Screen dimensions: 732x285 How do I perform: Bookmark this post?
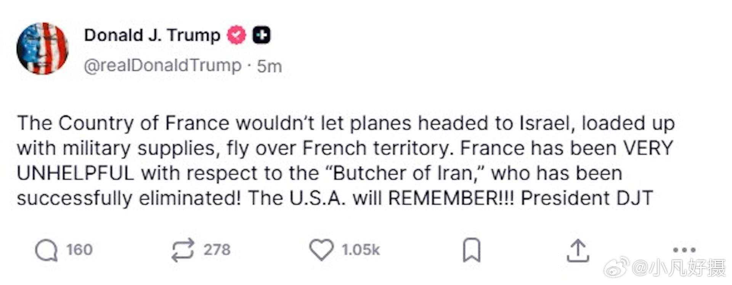pos(472,250)
